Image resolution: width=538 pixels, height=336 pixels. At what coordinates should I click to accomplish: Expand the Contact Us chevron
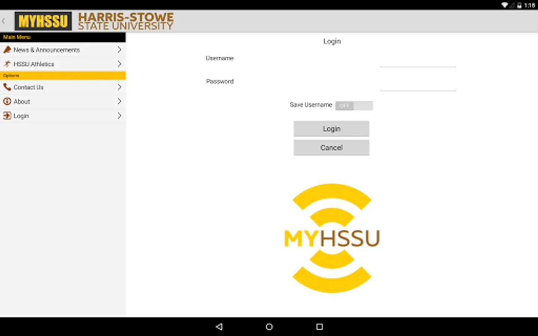pyautogui.click(x=119, y=87)
